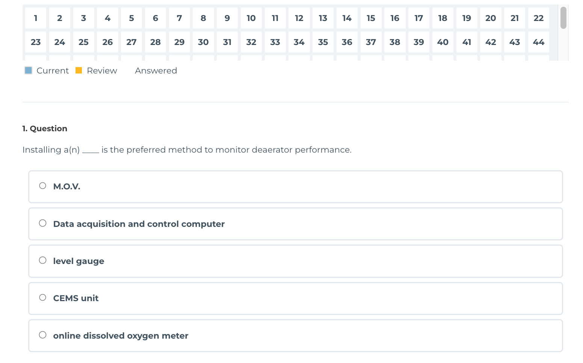Navigate to question 33 in grid
Viewport: 583px width, 363px height.
(x=275, y=42)
